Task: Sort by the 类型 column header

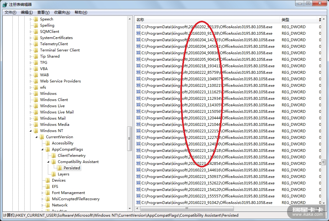Action: click(x=298, y=20)
